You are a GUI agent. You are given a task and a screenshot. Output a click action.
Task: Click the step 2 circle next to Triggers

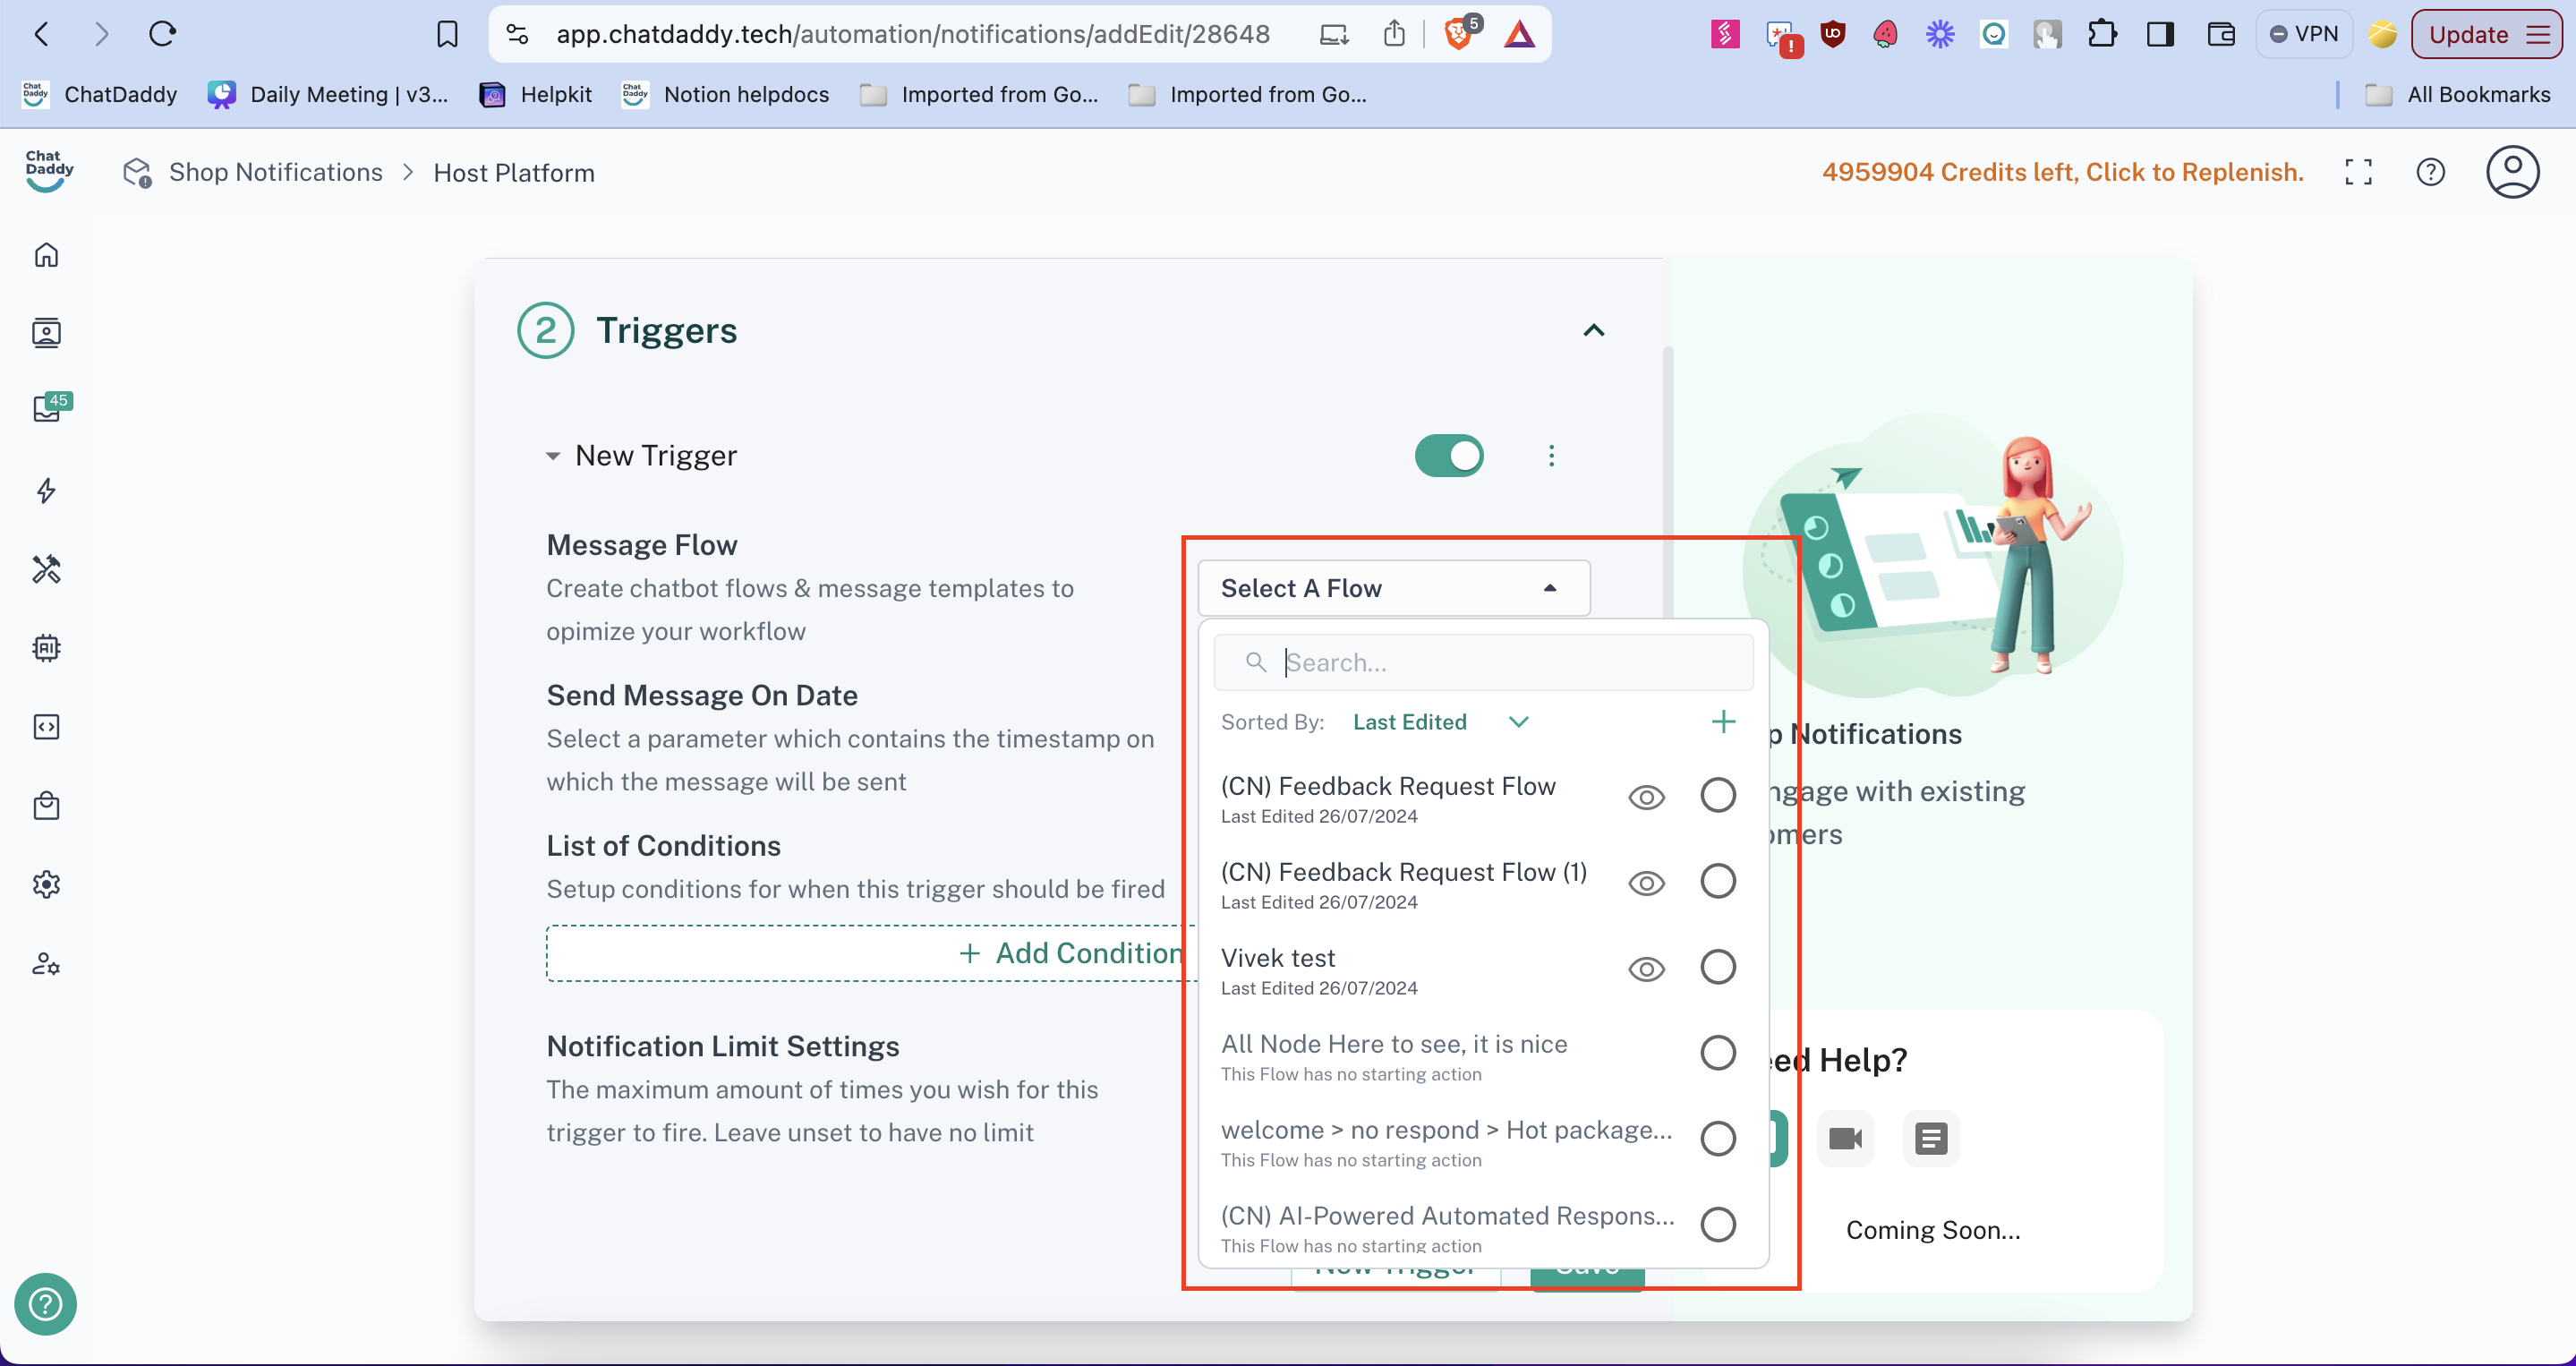point(545,330)
